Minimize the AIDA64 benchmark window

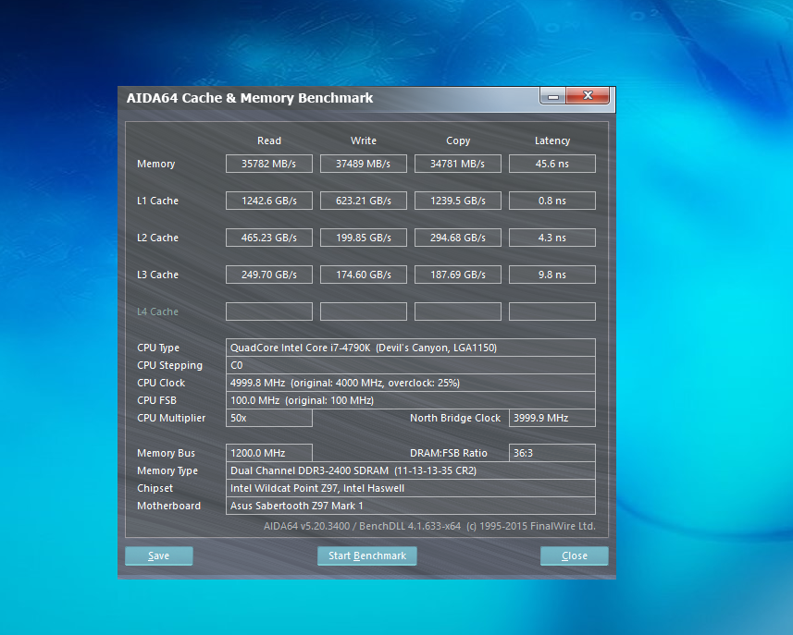click(553, 96)
